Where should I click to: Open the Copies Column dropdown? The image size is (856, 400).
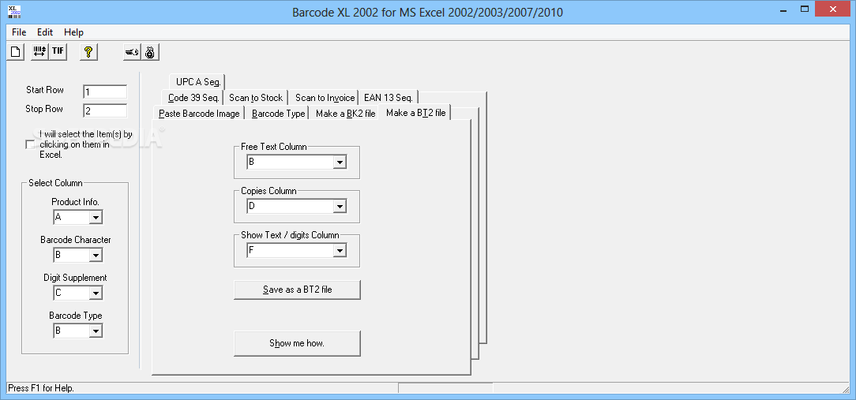(x=340, y=206)
